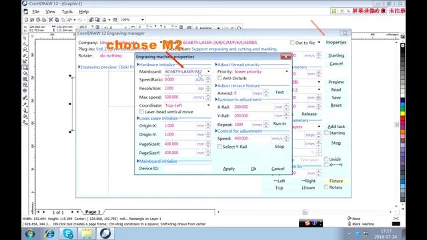Click the Preview button in Engraving manager
This screenshot has width=427, height=240.
click(336, 82)
